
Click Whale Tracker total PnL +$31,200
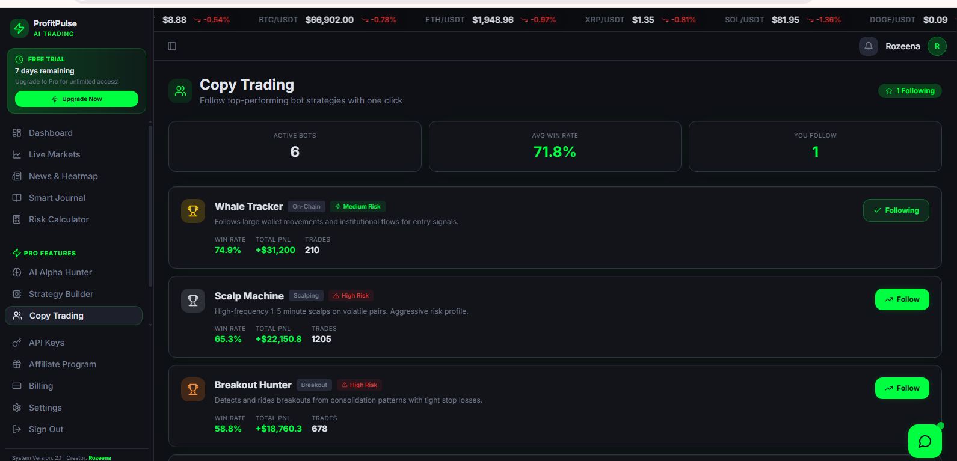click(275, 250)
